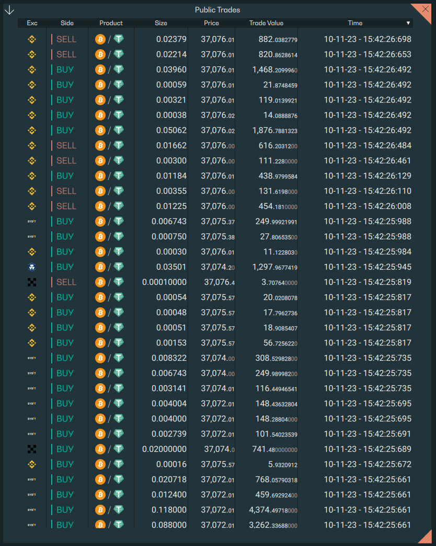Click Binance icon in row with size 0.00016

click(32, 464)
